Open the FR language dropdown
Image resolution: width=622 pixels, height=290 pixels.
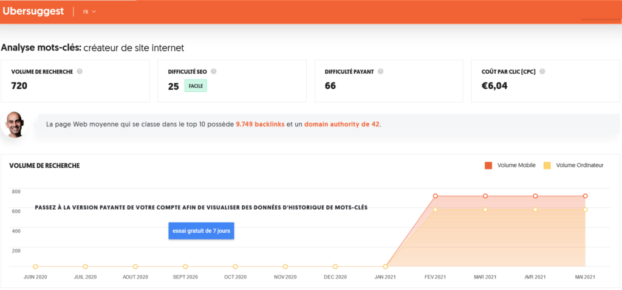pyautogui.click(x=90, y=12)
